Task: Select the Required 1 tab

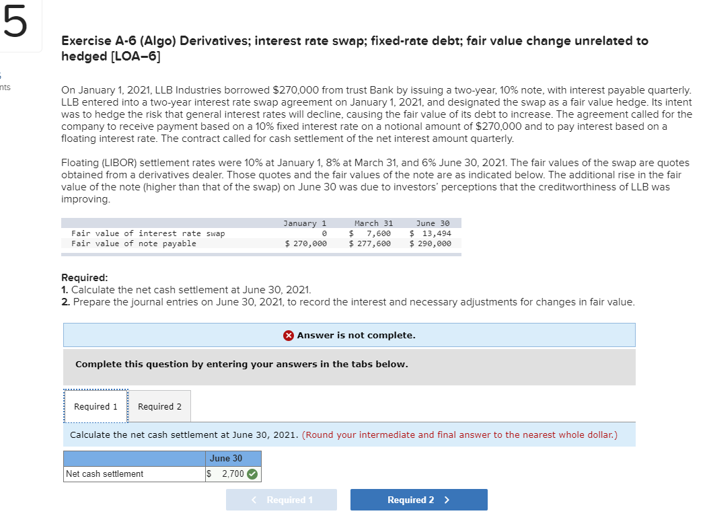Action: 95,406
